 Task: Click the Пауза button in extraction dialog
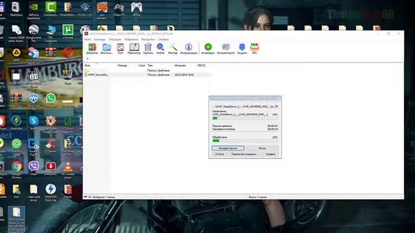(262, 148)
